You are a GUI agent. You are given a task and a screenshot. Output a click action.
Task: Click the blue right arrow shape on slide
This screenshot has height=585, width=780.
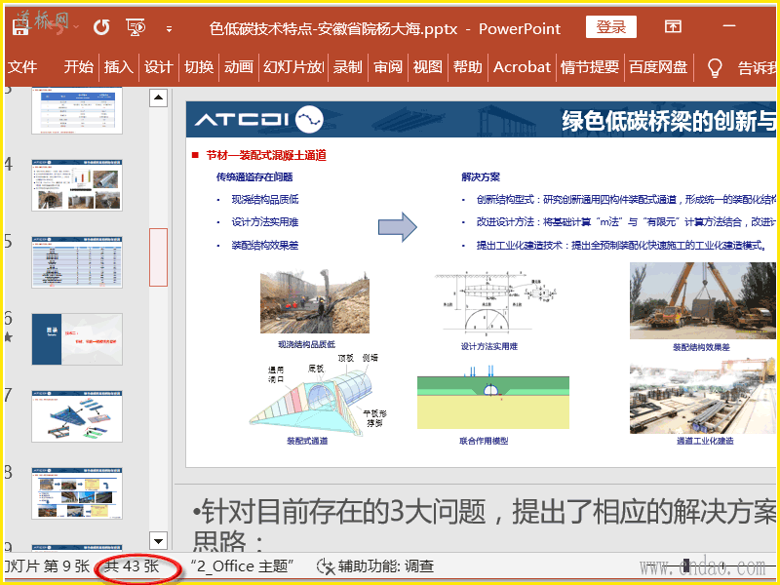point(398,227)
